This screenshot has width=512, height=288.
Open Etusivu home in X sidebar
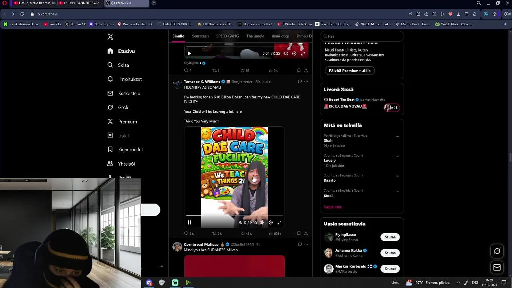click(121, 51)
